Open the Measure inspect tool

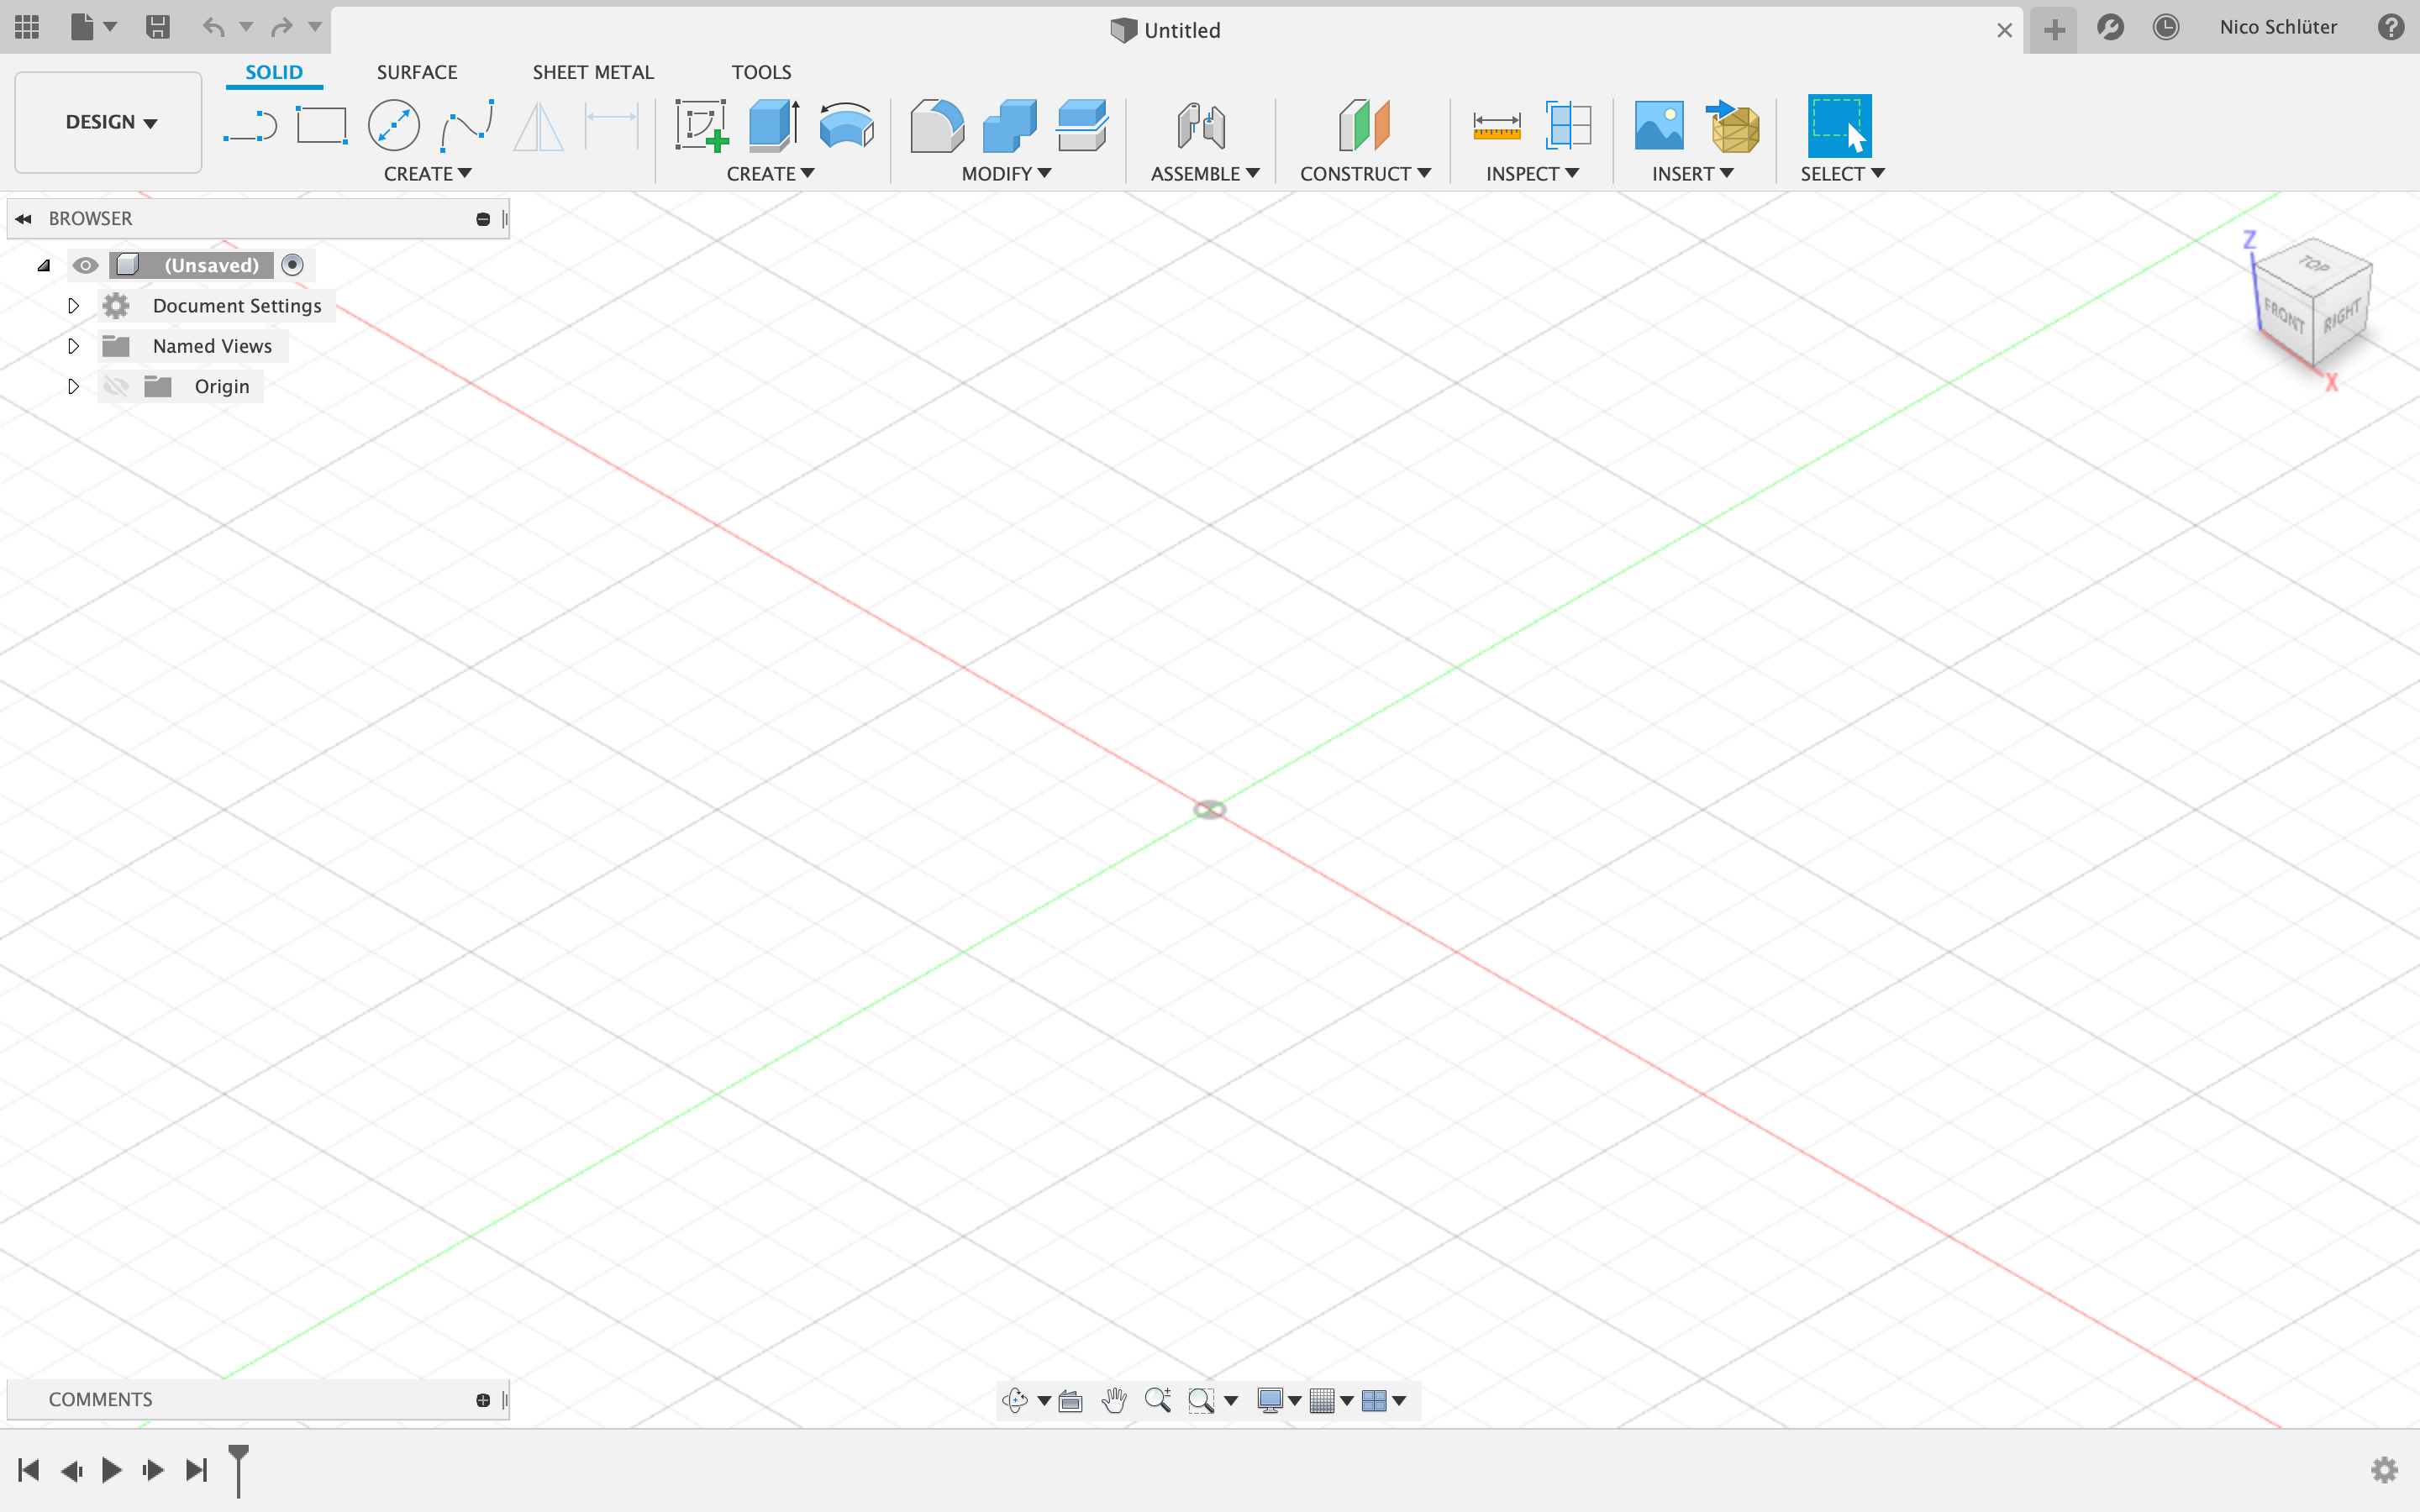[1496, 127]
